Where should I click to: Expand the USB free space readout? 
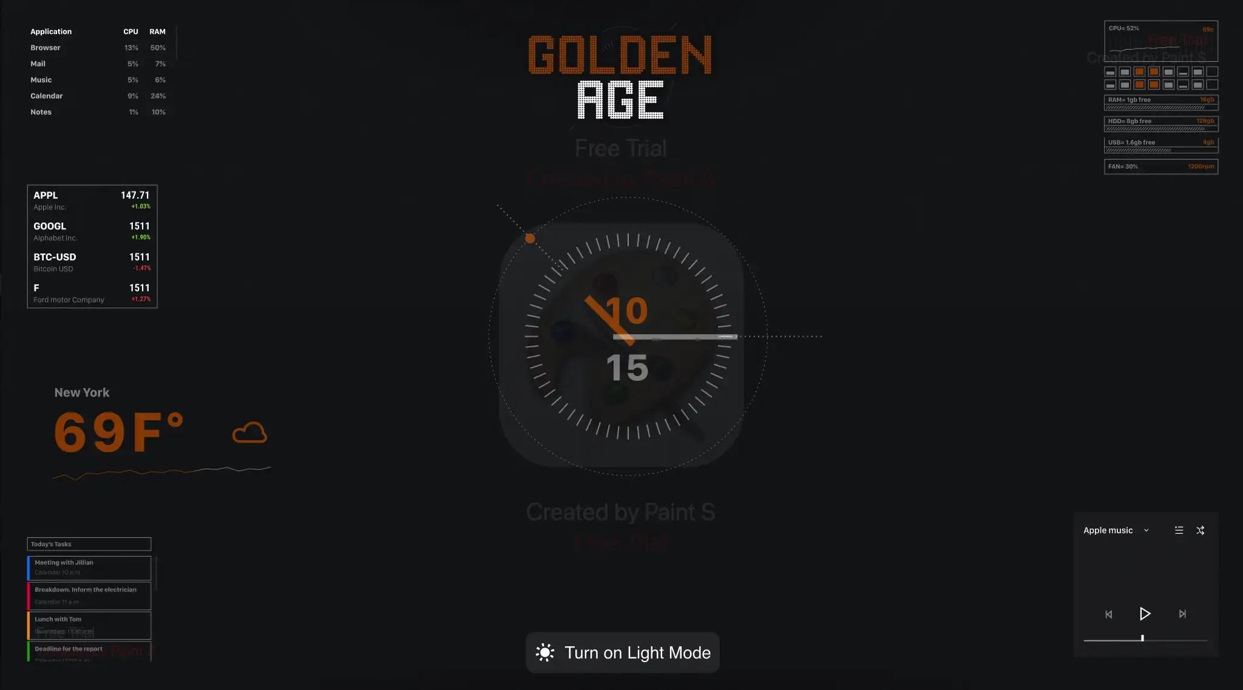[x=1160, y=146]
